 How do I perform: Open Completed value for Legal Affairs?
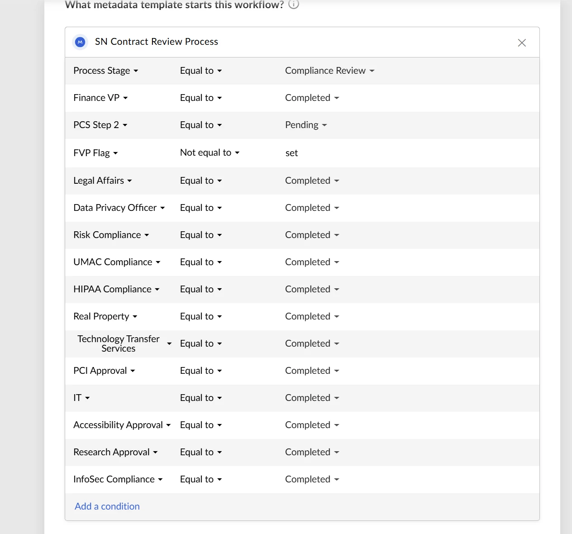[312, 181]
